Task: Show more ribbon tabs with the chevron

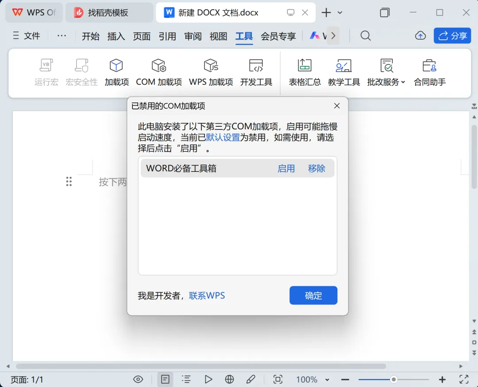Action: click(x=334, y=36)
